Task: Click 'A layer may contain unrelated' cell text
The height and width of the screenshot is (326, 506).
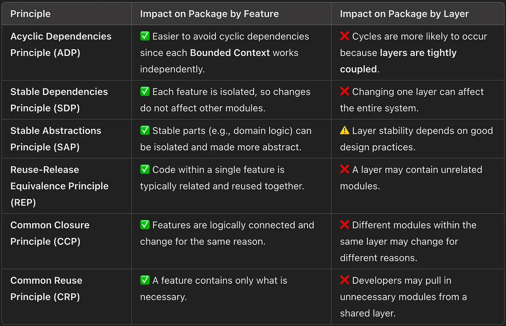Action: (x=417, y=170)
